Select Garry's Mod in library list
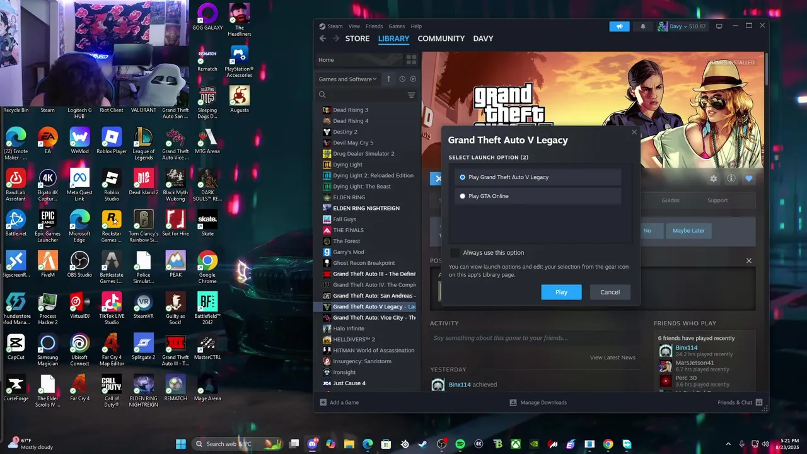This screenshot has height=454, width=807. click(349, 252)
